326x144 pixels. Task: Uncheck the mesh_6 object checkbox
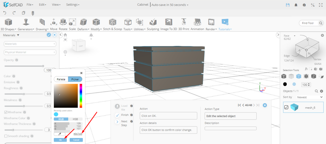click(x=286, y=108)
